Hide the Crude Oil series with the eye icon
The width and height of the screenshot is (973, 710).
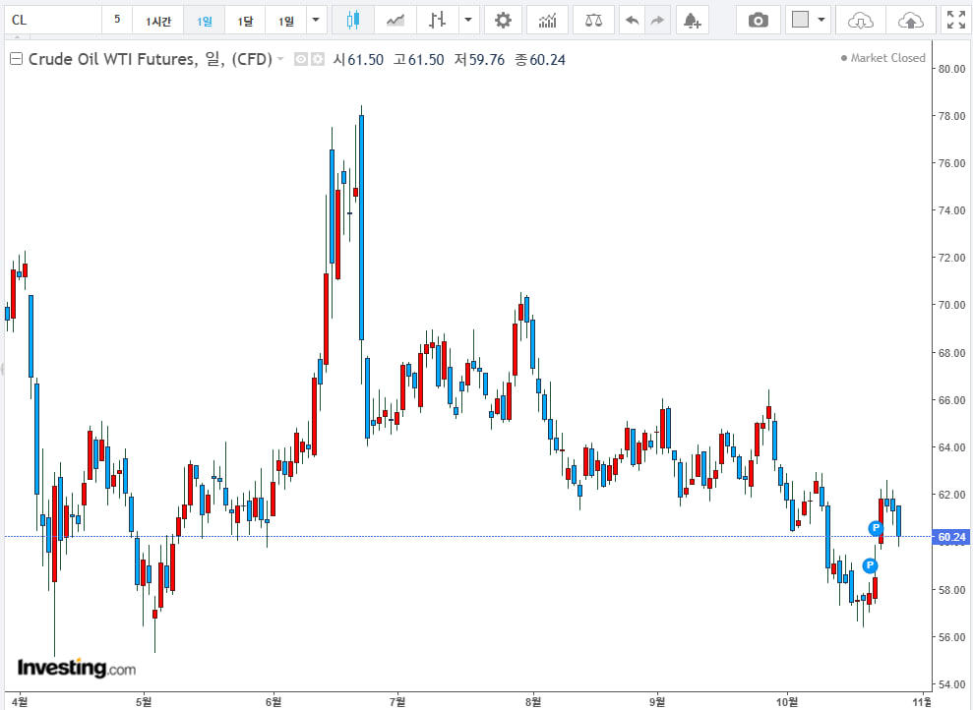(x=302, y=60)
